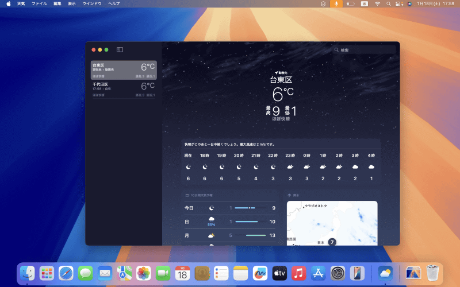Click the 23時 partly cloudy night icon

290,167
